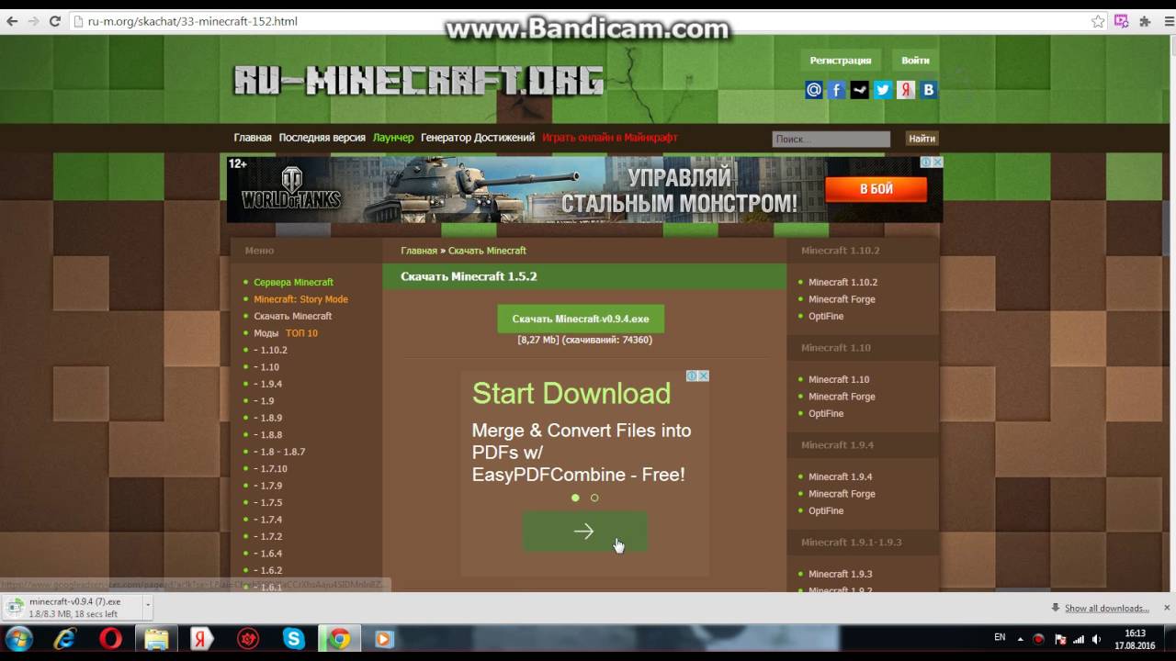Select version 1.8.9 in left menu
Screen dimensions: 1176x661
pos(267,418)
